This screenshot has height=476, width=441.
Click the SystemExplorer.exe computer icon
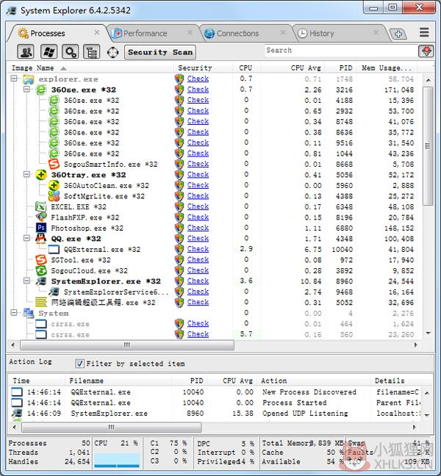point(41,281)
